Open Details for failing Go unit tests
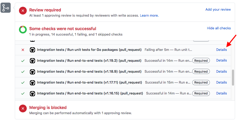The height and width of the screenshot is (123, 240). pyautogui.click(x=221, y=50)
